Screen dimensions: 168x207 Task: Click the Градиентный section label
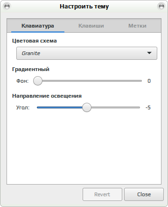point(31,69)
